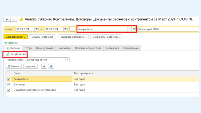
Task: Click the Тип группировки column header
Action: [x=135, y=73]
